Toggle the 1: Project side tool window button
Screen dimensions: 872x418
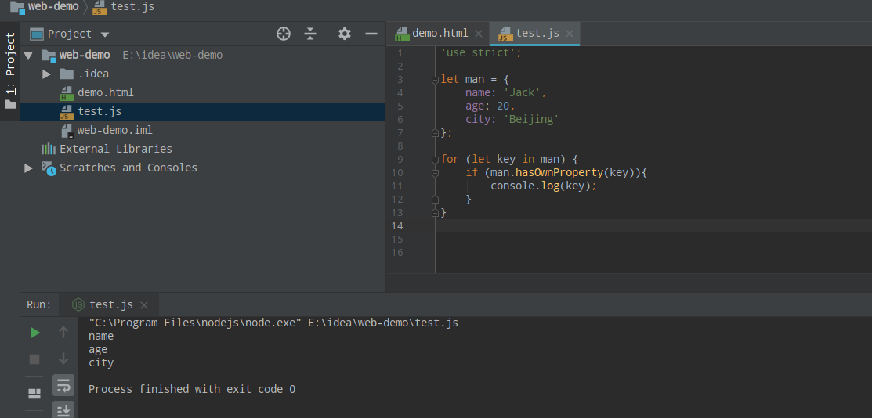click(10, 70)
